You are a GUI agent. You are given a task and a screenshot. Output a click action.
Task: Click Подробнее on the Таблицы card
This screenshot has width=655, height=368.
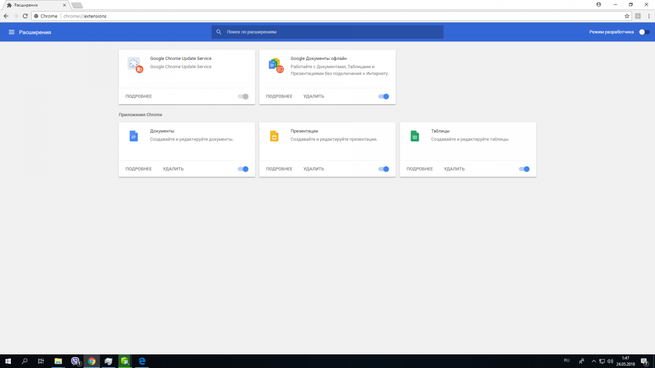point(420,169)
